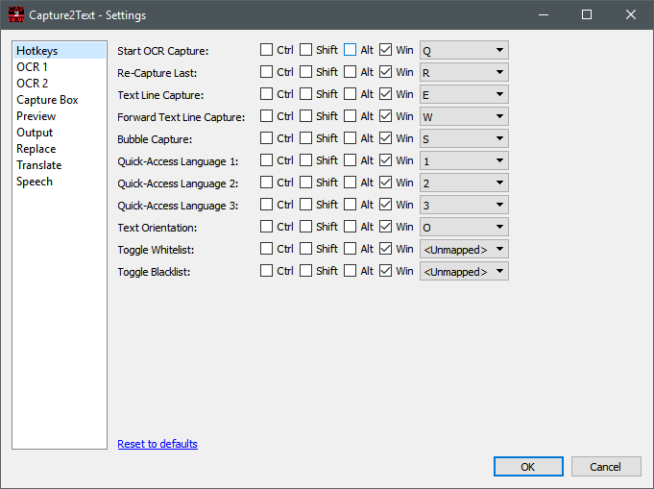This screenshot has width=654, height=489.
Task: Maximize the Settings window
Action: coord(587,15)
